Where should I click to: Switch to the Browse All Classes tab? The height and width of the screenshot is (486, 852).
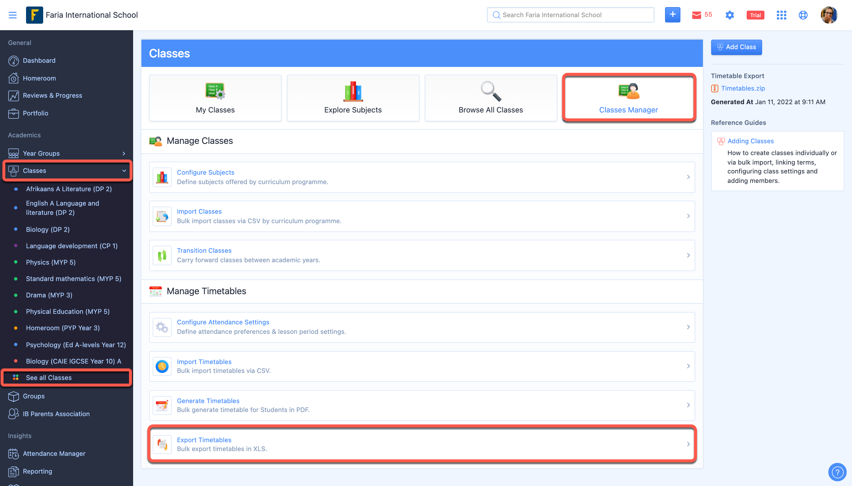490,97
